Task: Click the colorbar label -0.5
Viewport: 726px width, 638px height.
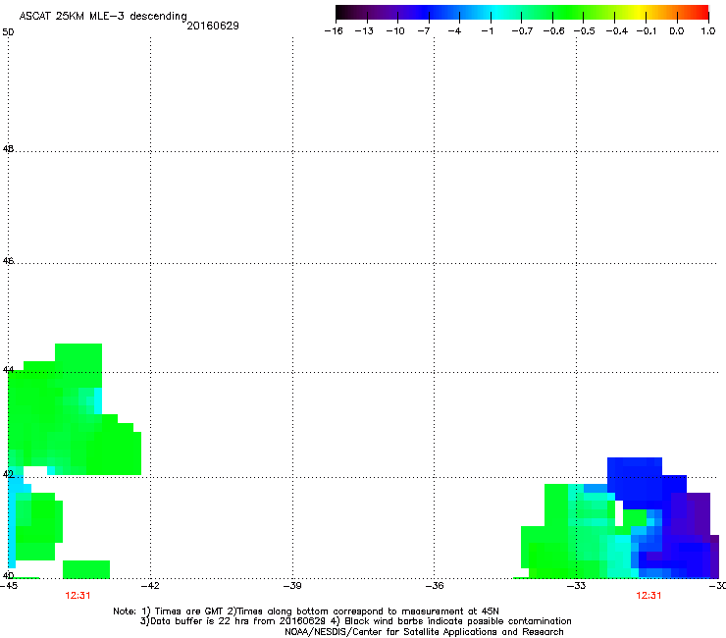Action: 585,31
